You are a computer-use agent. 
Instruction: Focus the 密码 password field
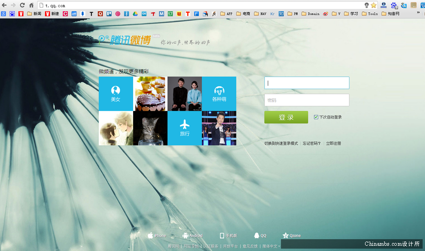tap(306, 100)
